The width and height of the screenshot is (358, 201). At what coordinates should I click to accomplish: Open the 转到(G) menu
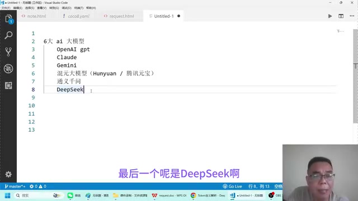coord(54,8)
